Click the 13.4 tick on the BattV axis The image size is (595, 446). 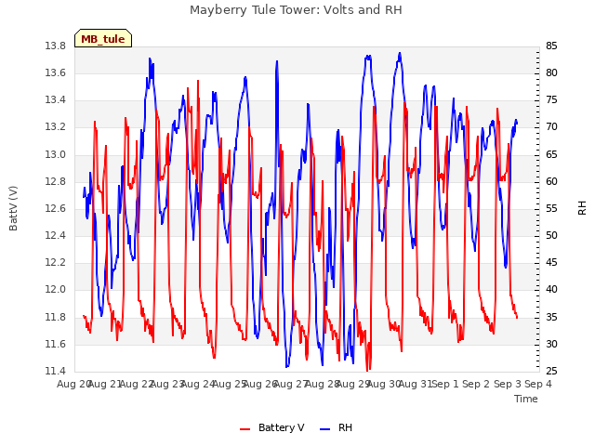click(56, 100)
